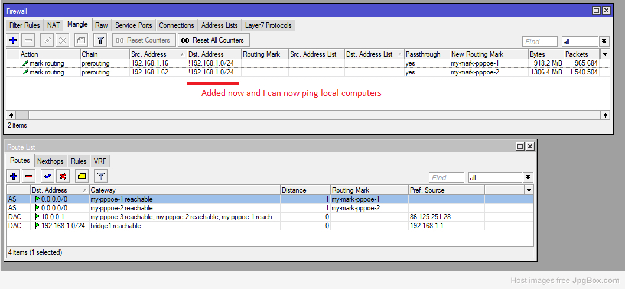Click the comment icon in Firewall toolbar
This screenshot has width=625, height=289.
pos(81,40)
